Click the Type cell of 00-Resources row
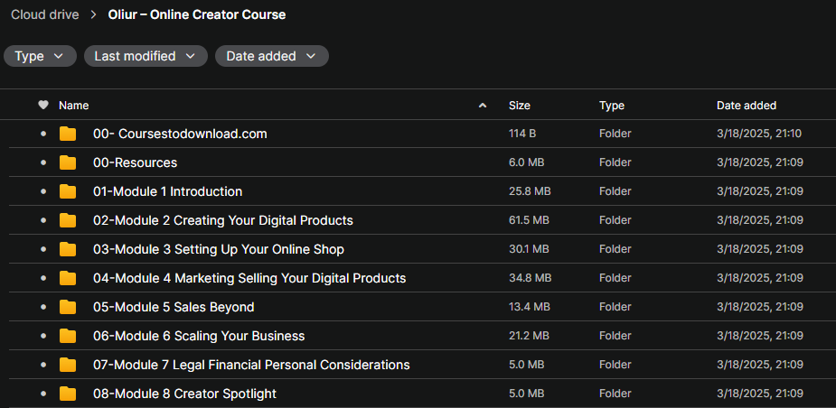The image size is (836, 408). pyautogui.click(x=615, y=162)
